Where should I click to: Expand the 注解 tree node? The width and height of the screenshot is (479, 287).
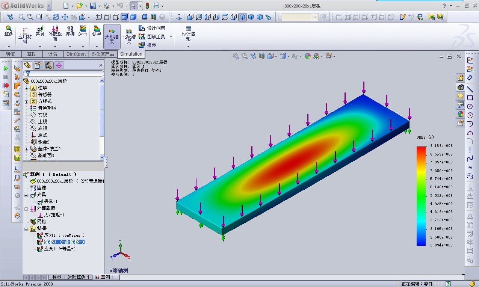pyautogui.click(x=27, y=88)
